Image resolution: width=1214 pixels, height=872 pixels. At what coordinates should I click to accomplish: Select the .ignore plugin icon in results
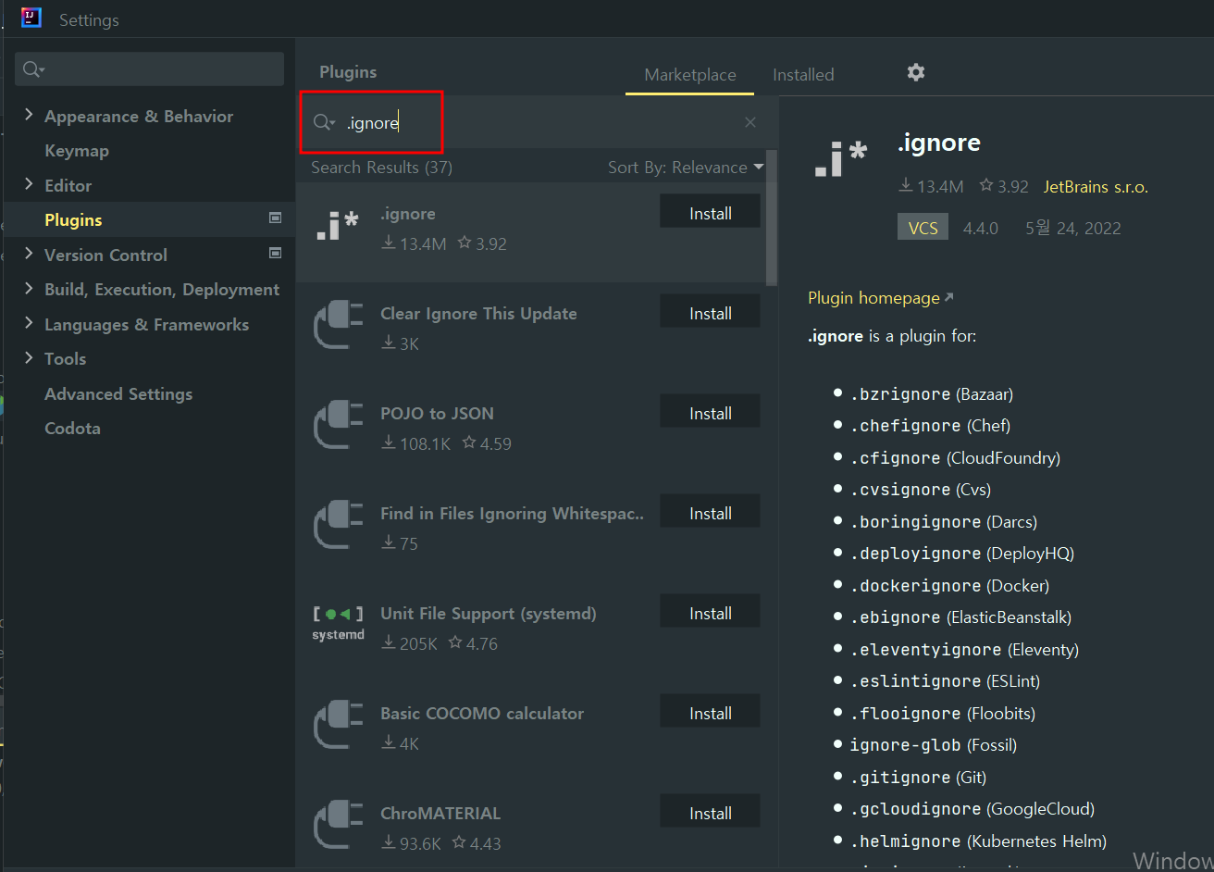(338, 227)
